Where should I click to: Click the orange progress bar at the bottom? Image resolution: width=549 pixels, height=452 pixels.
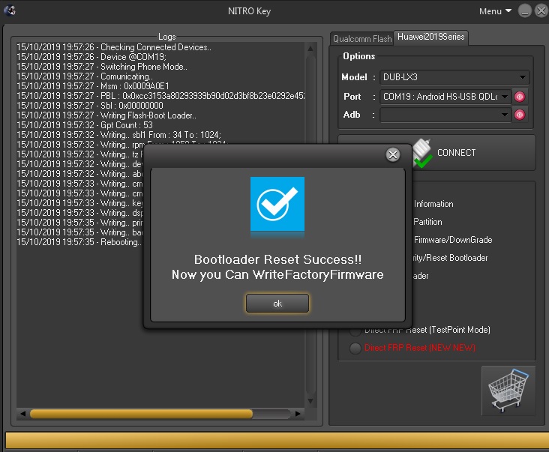(277, 440)
